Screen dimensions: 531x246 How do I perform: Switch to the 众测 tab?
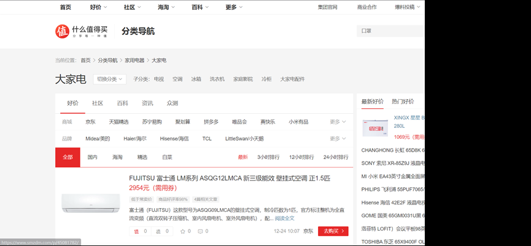click(172, 103)
